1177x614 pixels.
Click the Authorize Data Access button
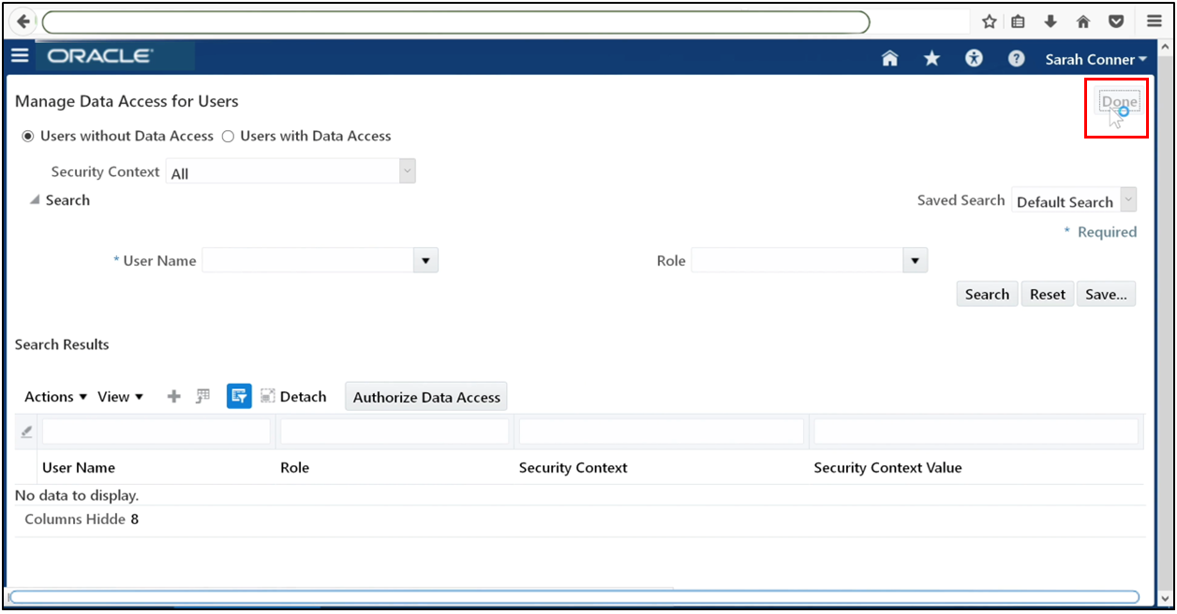pyautogui.click(x=426, y=396)
